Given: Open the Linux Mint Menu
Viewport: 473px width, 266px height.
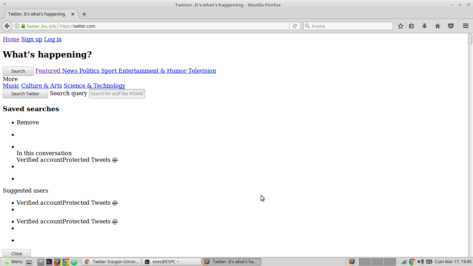Looking at the screenshot, I should click(13, 262).
